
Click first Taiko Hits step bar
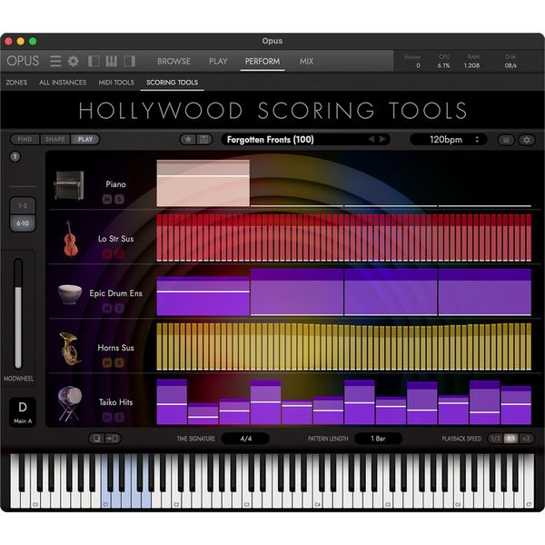click(x=172, y=401)
